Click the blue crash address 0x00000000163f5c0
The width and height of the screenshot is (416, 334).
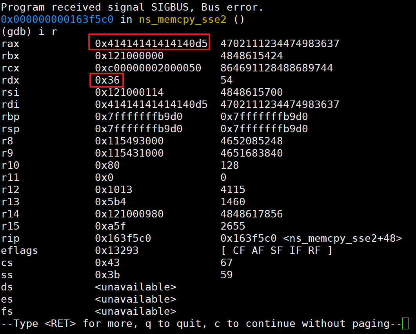click(57, 19)
